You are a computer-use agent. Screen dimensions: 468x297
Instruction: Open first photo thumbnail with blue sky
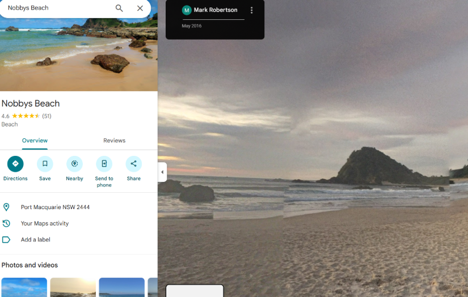[24, 287]
